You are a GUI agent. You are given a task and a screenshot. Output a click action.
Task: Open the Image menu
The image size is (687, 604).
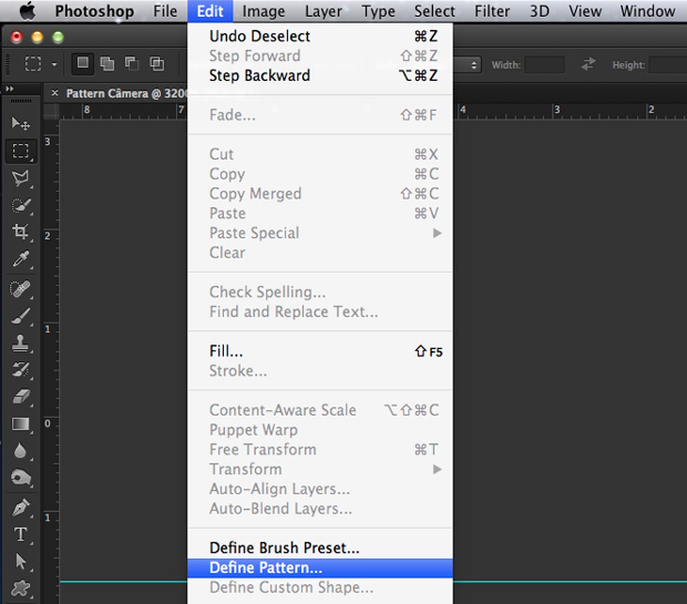click(x=264, y=11)
